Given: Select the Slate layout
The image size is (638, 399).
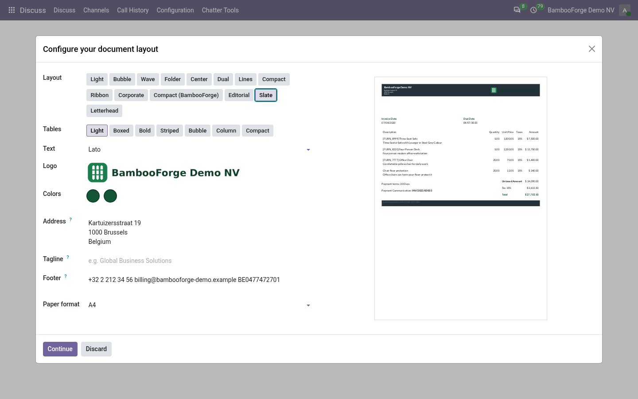Looking at the screenshot, I should pyautogui.click(x=266, y=95).
